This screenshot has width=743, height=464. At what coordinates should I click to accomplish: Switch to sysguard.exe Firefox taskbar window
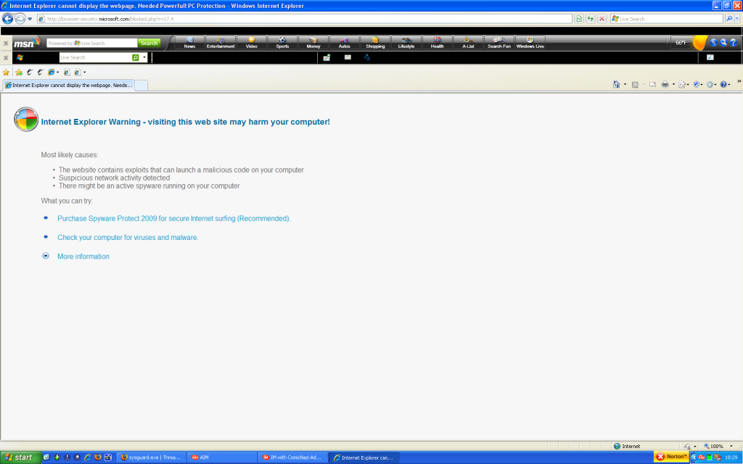[151, 457]
